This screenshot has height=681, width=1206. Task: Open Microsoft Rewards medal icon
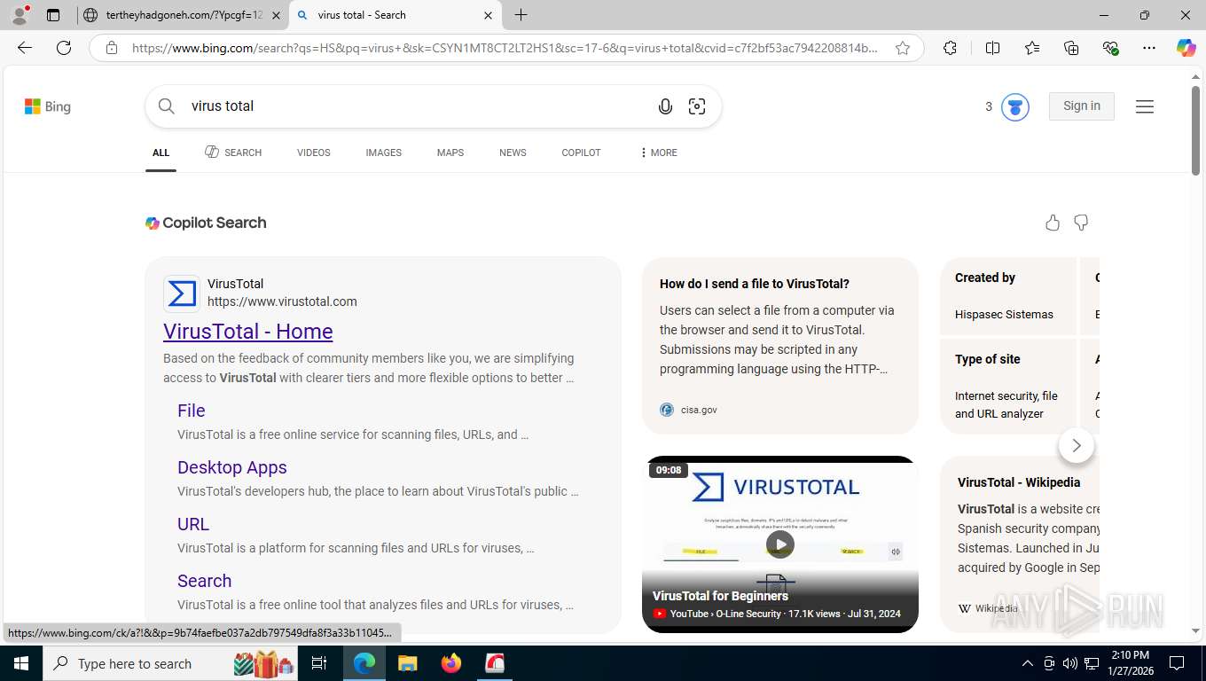coord(1015,107)
